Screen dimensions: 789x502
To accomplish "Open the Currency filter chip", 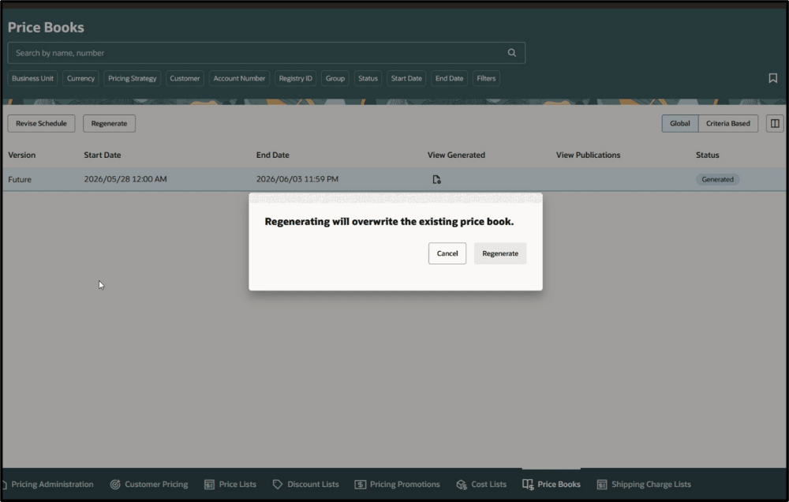I will click(x=80, y=78).
